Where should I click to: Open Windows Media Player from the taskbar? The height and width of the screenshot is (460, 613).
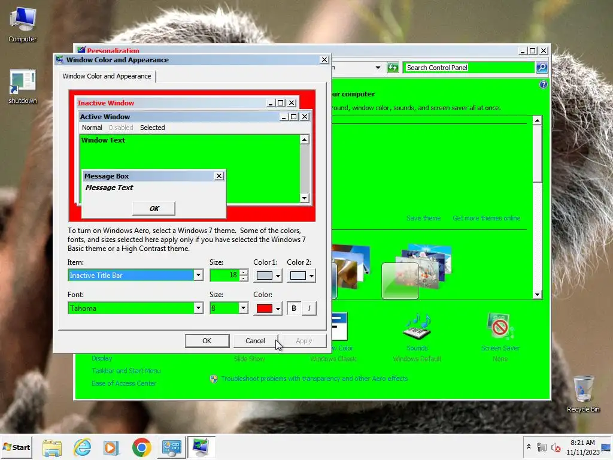(111, 447)
